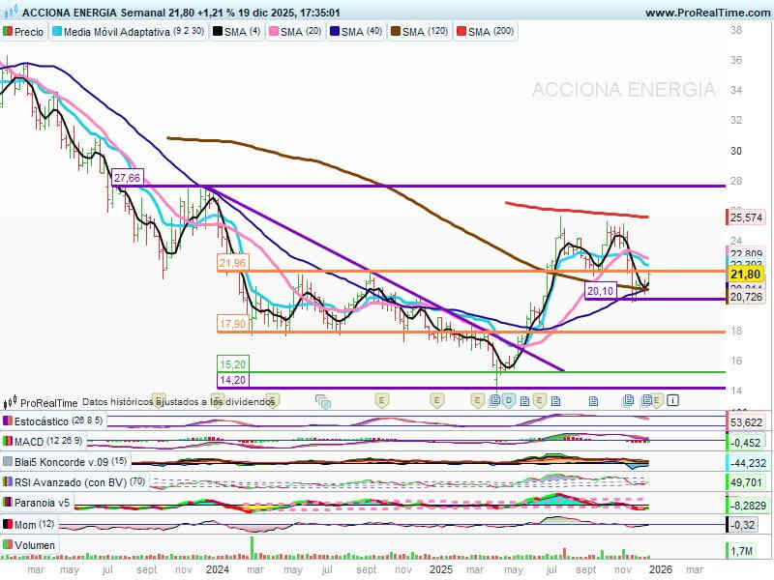Click the info "i" icon on the timeline

point(673,399)
